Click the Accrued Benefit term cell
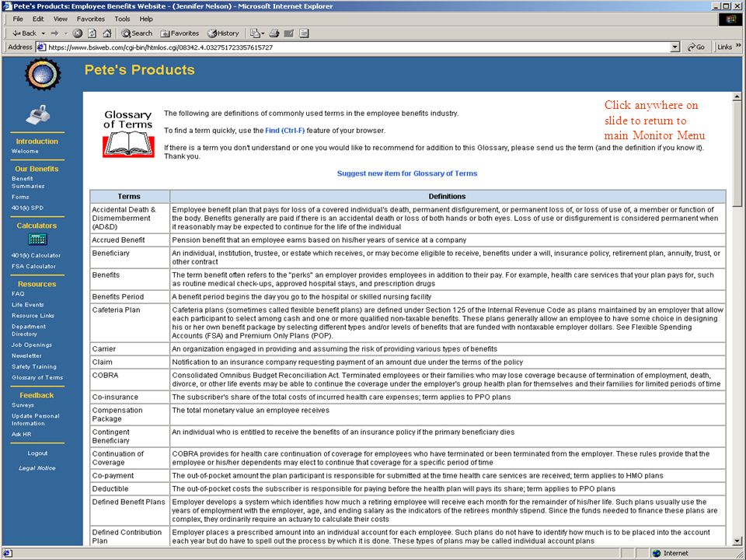This screenshot has width=746, height=560. coord(130,240)
